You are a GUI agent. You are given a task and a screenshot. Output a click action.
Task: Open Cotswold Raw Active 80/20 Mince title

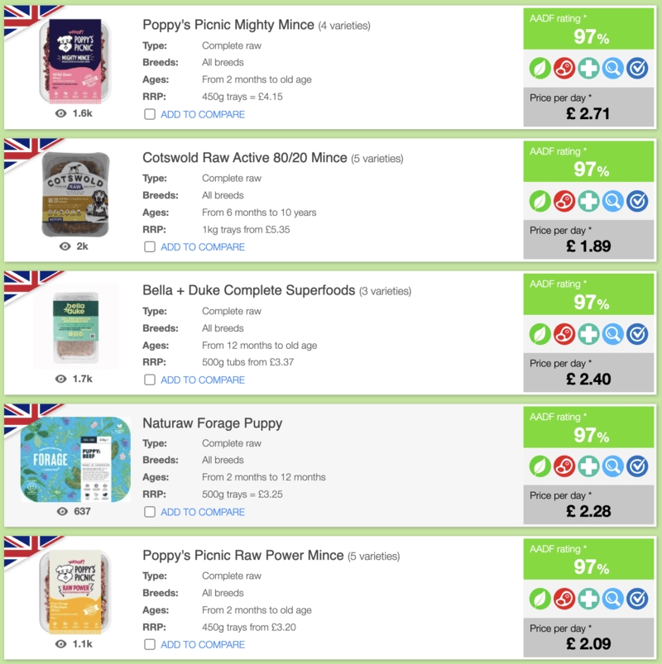pos(245,158)
